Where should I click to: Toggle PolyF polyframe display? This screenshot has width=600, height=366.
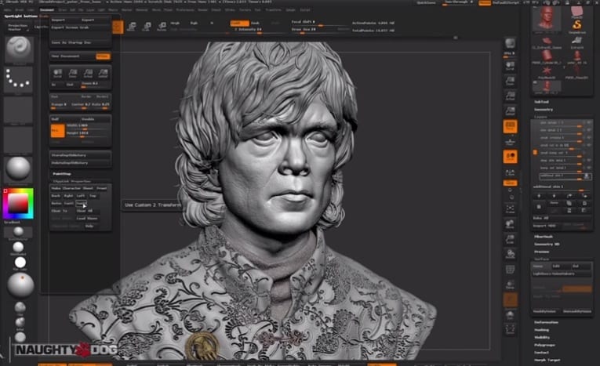point(510,270)
